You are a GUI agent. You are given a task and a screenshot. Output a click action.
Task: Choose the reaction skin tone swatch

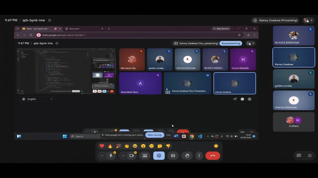click(216, 146)
